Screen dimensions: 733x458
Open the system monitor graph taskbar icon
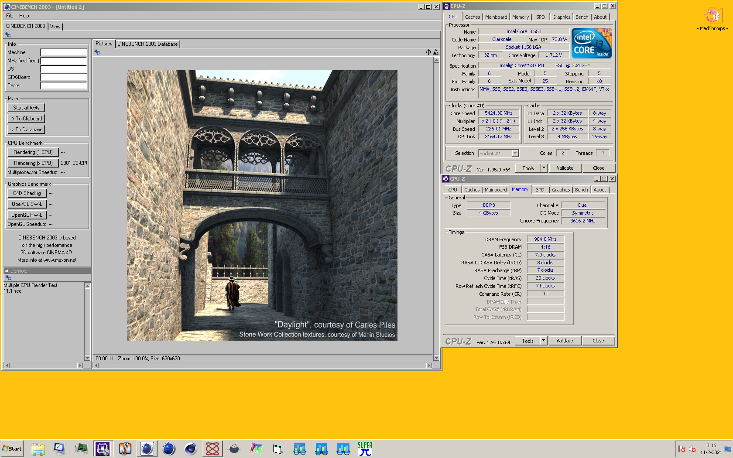coord(81,448)
